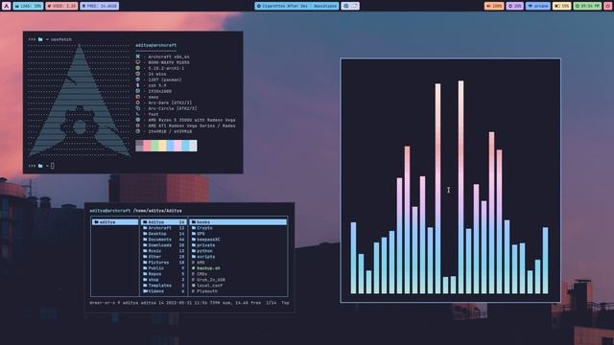Viewport: 614px width, 345px height.
Task: Click the icons-theme glyph beside Arc-Circle
Action: pos(138,108)
